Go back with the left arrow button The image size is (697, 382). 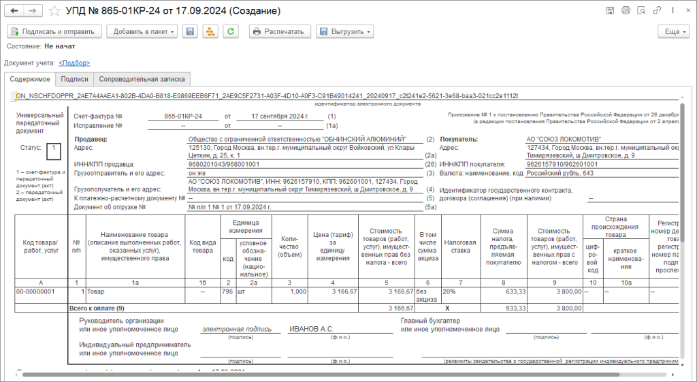14,11
